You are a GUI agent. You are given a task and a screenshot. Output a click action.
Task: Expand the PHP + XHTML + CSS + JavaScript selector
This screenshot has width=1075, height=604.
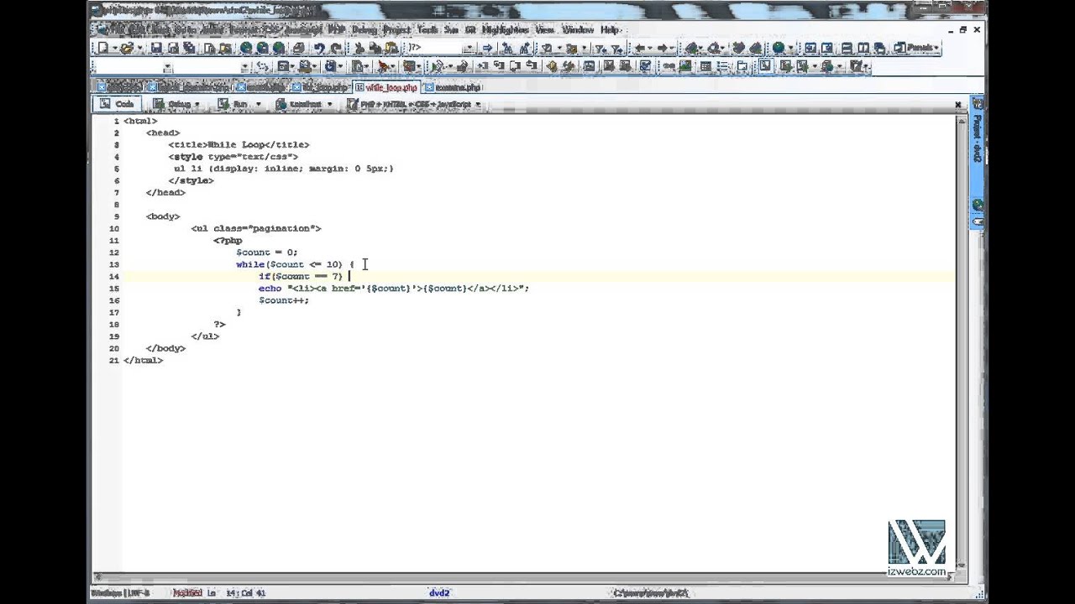(413, 105)
